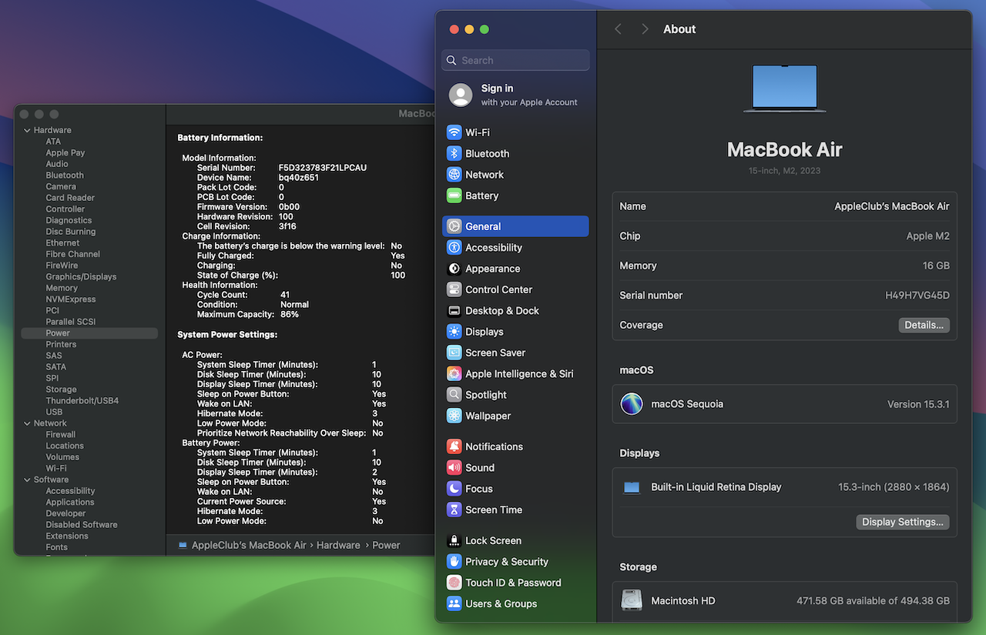986x635 pixels.
Task: Select Storage in System Information sidebar
Action: point(61,389)
